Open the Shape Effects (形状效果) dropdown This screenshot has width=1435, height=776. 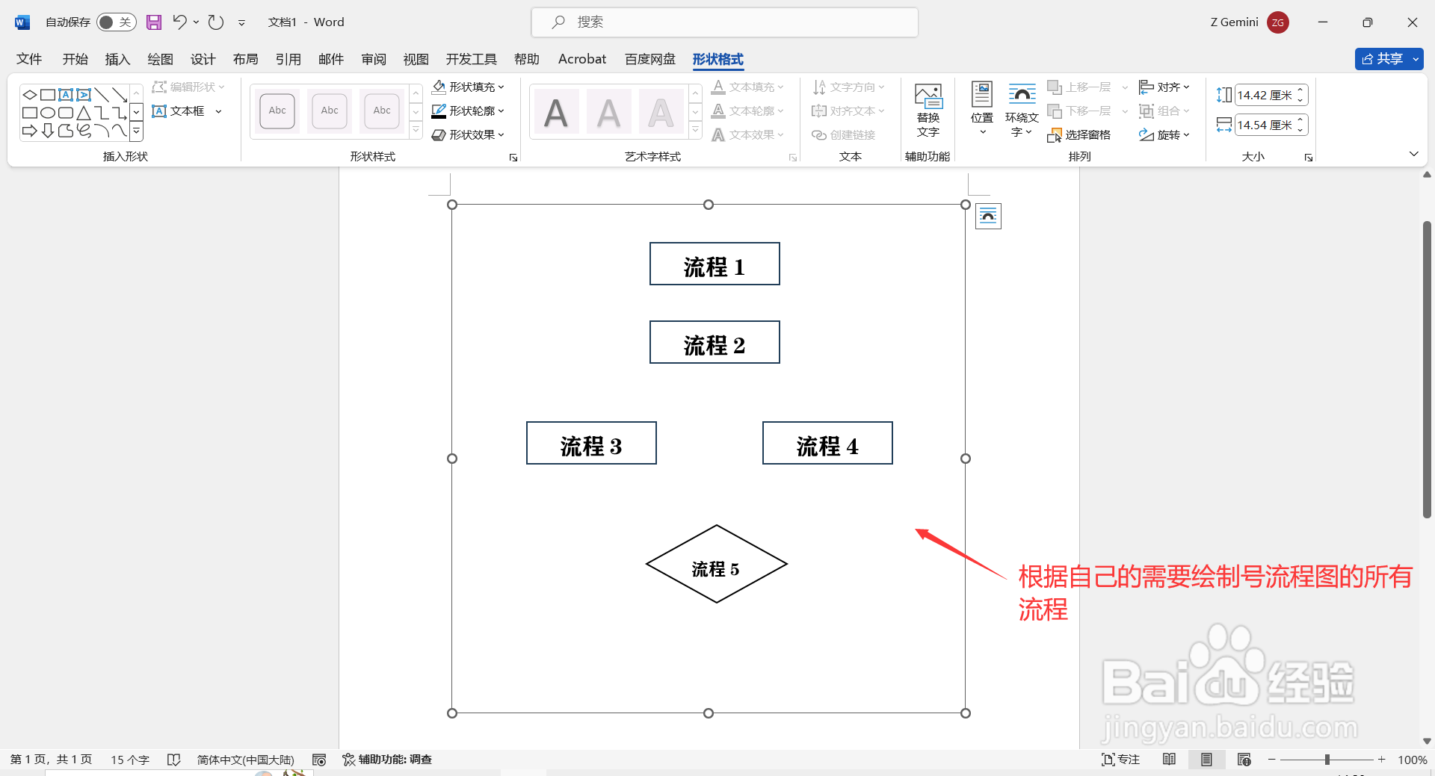click(x=469, y=134)
